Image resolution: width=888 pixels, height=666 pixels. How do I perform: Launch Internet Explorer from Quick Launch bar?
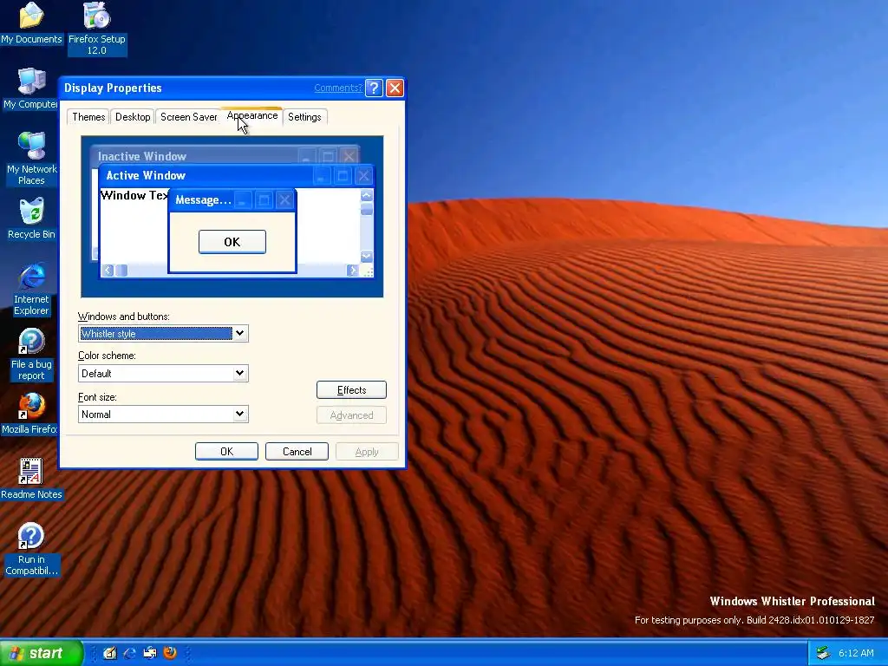pos(130,653)
